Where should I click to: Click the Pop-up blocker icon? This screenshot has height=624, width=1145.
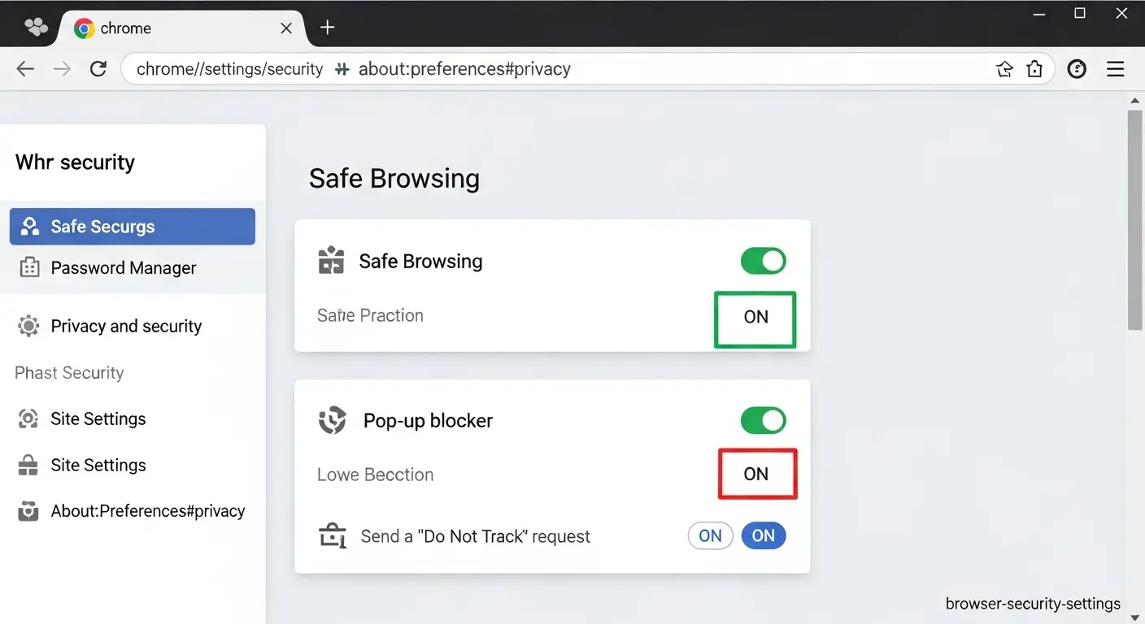tap(332, 421)
